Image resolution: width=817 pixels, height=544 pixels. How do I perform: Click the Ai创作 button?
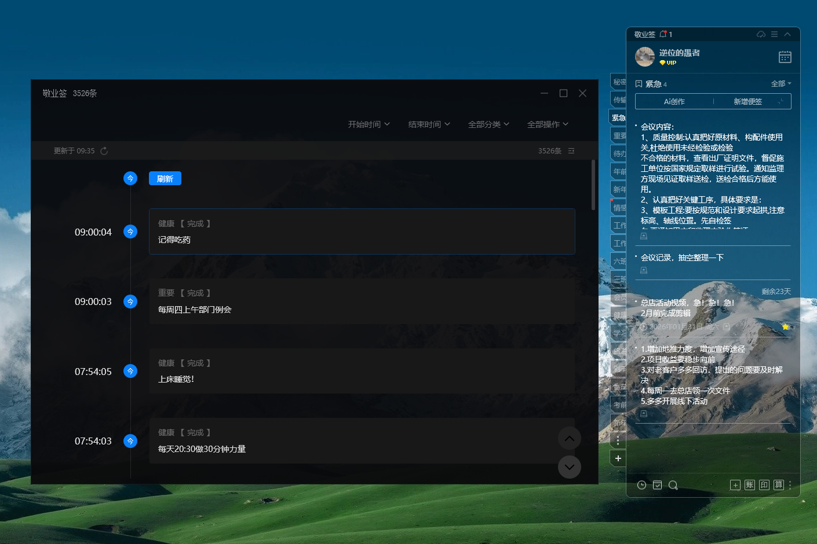pyautogui.click(x=674, y=101)
